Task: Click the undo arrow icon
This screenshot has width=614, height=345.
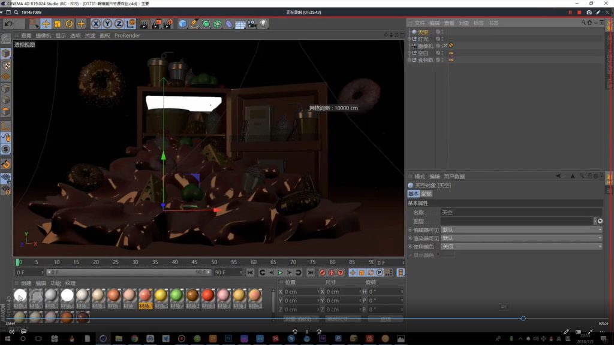Action: click(8, 24)
